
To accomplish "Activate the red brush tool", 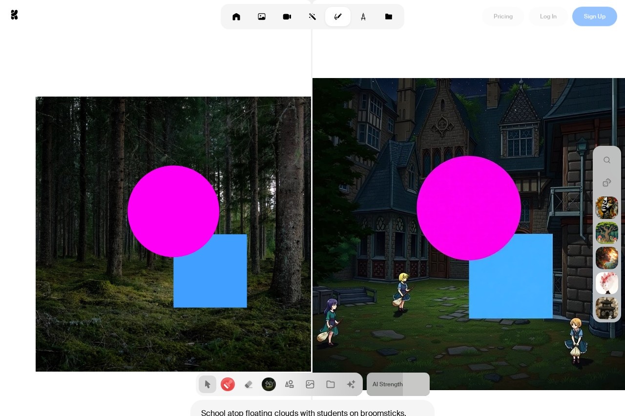I will 228,384.
